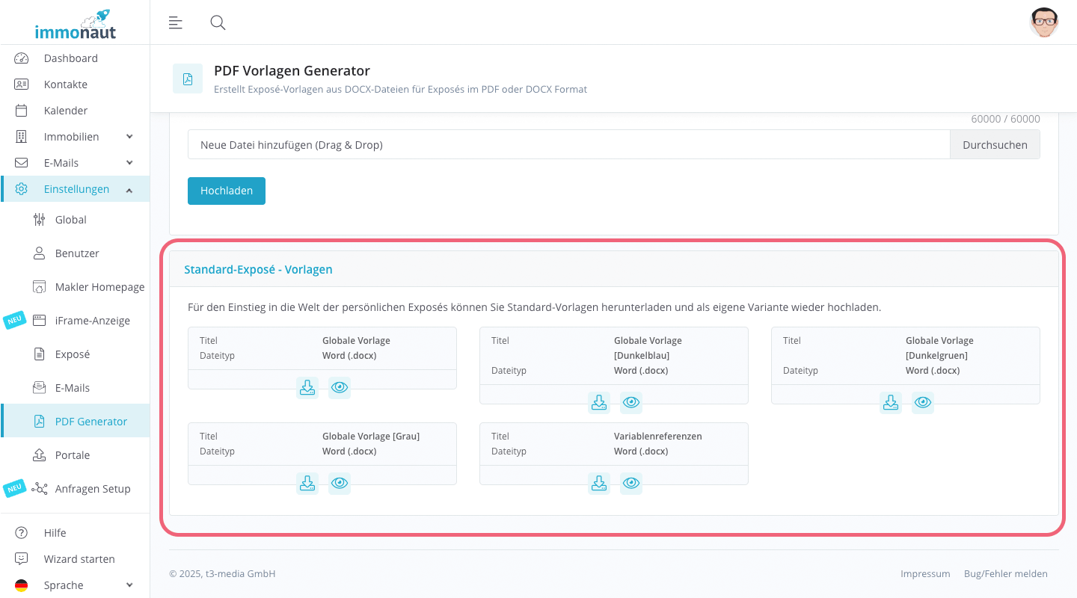Click the Dashboard gauge icon
This screenshot has width=1077, height=598.
(22, 58)
